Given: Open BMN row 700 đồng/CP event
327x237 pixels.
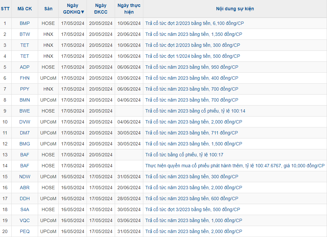Looking at the screenshot, I should click(192, 100).
